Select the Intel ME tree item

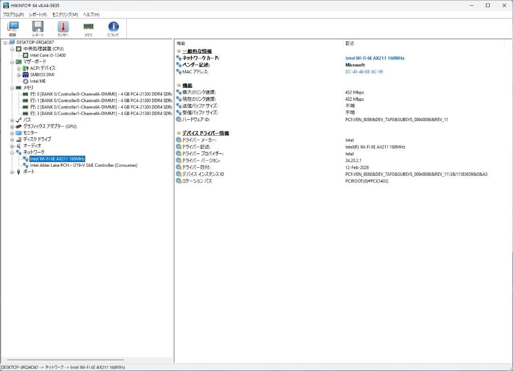[38, 81]
